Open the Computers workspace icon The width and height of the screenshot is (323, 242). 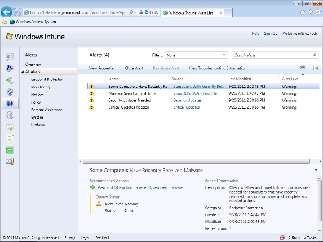10,68
